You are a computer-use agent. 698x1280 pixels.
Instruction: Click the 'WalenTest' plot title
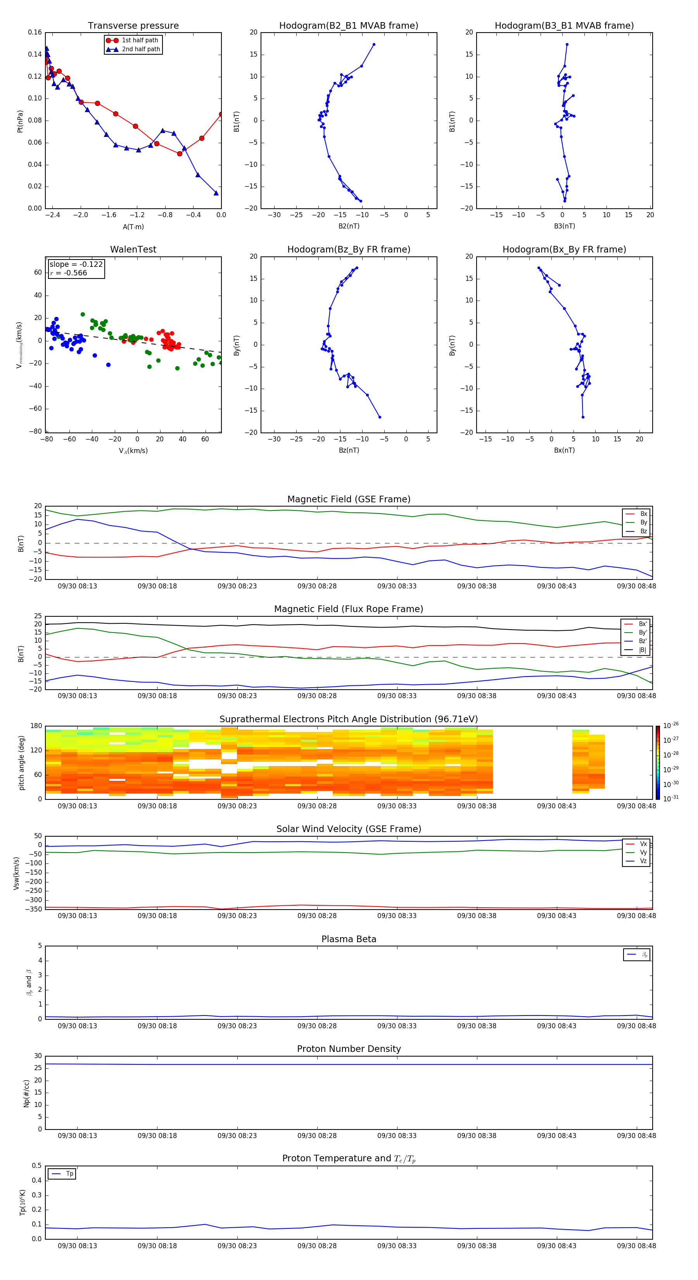133,249
